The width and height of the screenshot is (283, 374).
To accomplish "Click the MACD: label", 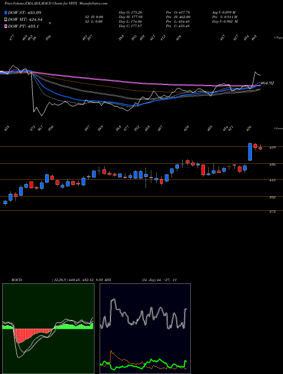I will point(16,280).
